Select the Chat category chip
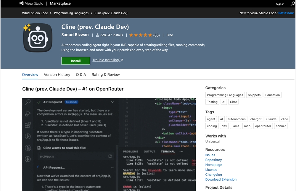The height and width of the screenshot is (191, 296). (x=233, y=102)
